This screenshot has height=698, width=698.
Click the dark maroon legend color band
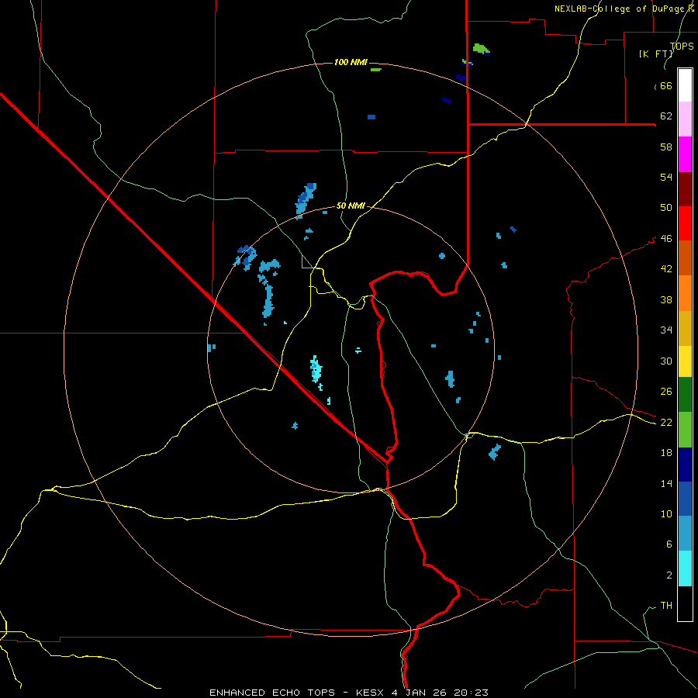(x=685, y=188)
